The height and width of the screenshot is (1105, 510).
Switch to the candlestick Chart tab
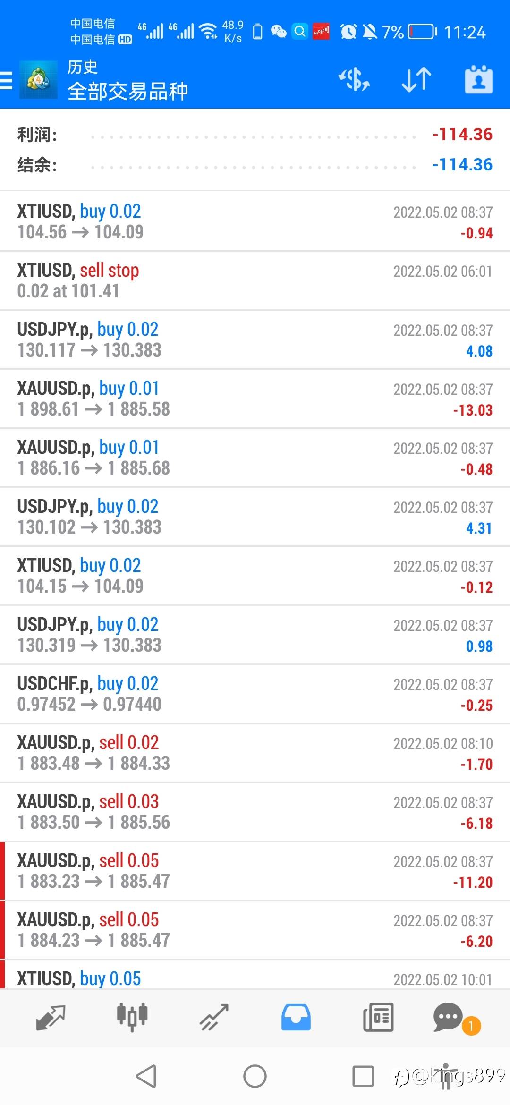pos(132,1017)
